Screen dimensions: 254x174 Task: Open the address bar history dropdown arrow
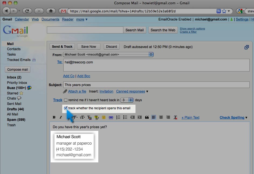click(229, 11)
